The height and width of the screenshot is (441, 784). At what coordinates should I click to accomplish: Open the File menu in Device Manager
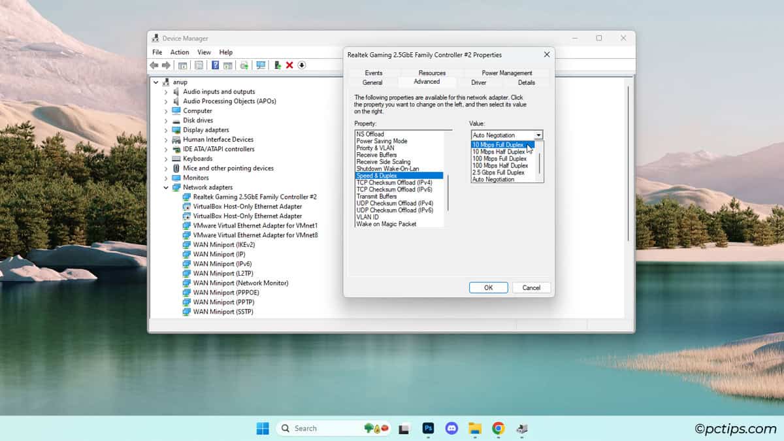point(157,52)
